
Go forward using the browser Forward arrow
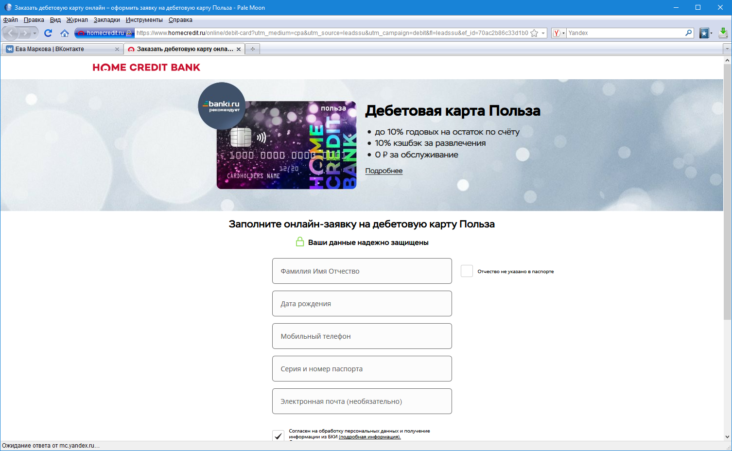25,33
